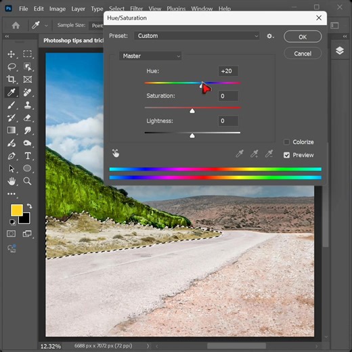The height and width of the screenshot is (352, 352).
Task: Close the Hue/Saturation dialog
Action: pyautogui.click(x=319, y=18)
